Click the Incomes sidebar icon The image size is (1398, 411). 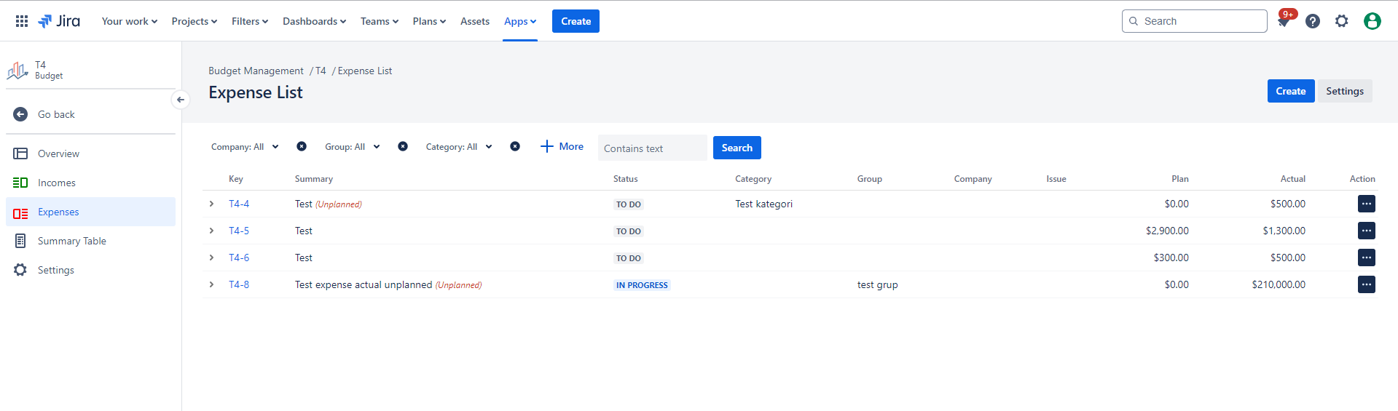(20, 183)
